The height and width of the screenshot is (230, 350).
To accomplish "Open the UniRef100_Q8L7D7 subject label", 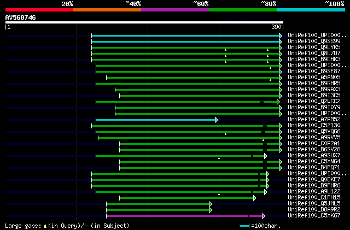I will (314, 53).
